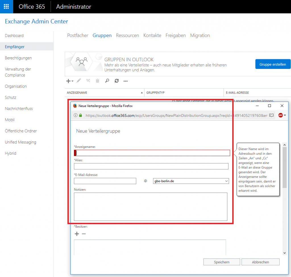Click the site info icon in address bar

pos(76,115)
